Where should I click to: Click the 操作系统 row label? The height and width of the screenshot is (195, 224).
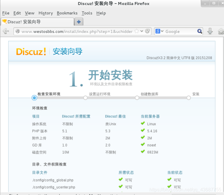39,124
